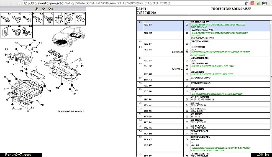Go to the browser home page

(x=20, y=3)
